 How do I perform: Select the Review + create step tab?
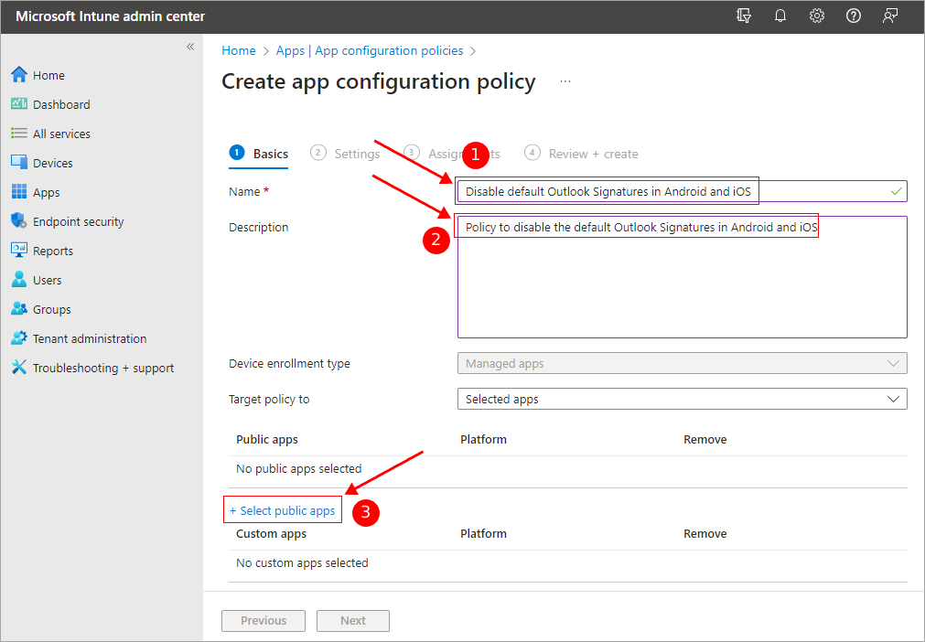[x=581, y=154]
